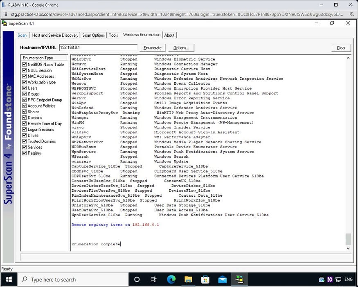This screenshot has width=358, height=287.
Task: Click Windows taskbar search box
Action: [73, 279]
